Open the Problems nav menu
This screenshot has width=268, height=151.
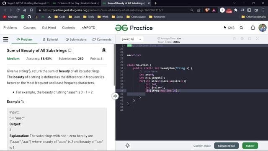click(x=10, y=28)
